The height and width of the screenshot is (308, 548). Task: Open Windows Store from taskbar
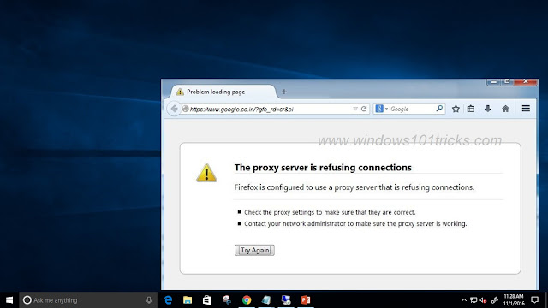[x=207, y=300]
